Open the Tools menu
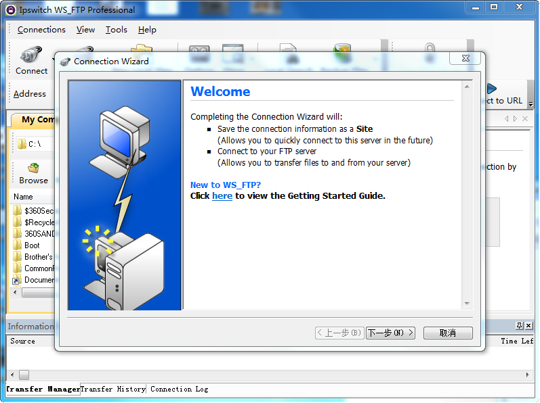This screenshot has width=540, height=403. [117, 30]
